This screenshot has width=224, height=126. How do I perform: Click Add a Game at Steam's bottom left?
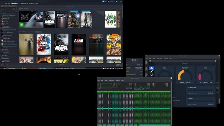[x=5, y=65]
